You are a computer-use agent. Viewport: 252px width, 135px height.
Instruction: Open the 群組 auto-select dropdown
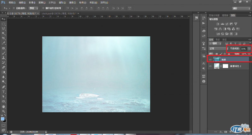point(33,8)
